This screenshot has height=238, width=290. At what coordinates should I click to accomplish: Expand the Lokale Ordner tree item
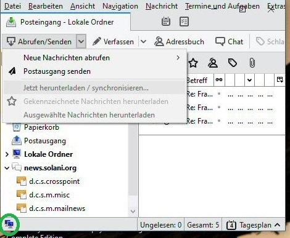(x=7, y=154)
